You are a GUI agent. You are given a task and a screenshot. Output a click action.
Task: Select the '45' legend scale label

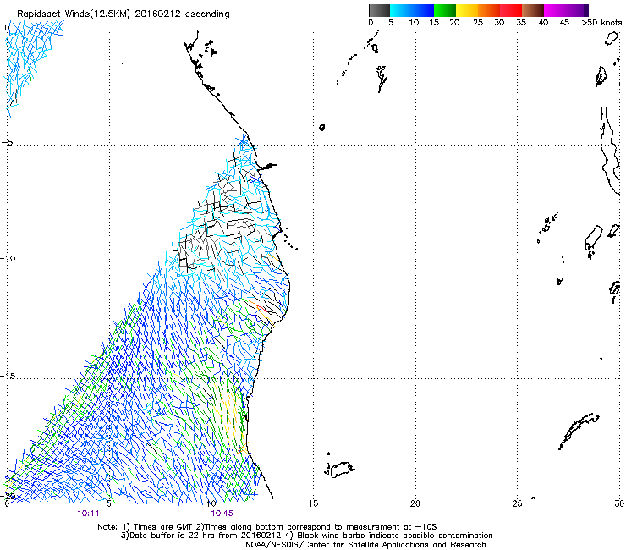tap(564, 23)
